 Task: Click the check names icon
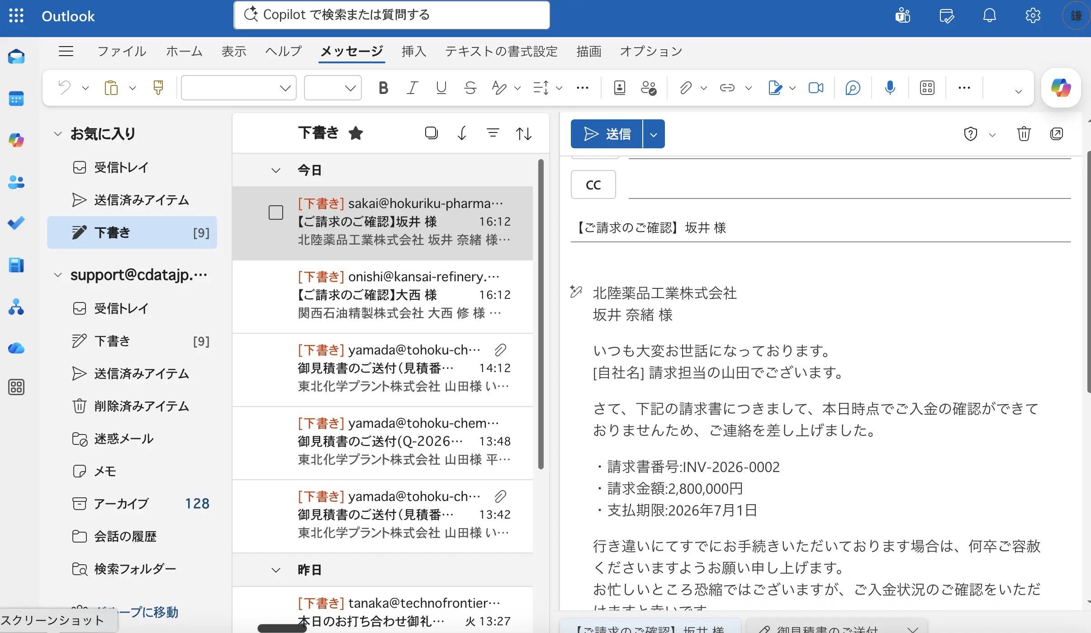(x=649, y=87)
